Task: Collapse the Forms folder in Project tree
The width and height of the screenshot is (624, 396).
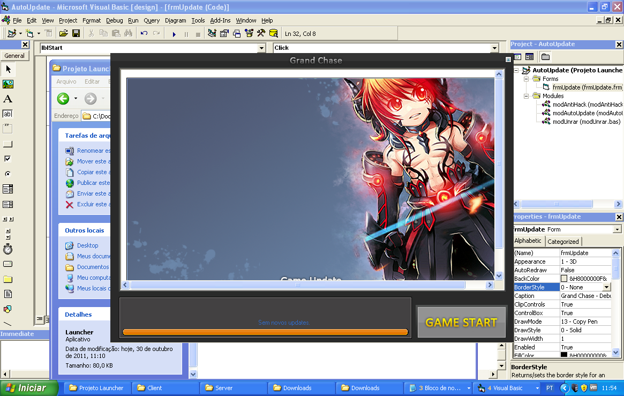Action: point(526,79)
